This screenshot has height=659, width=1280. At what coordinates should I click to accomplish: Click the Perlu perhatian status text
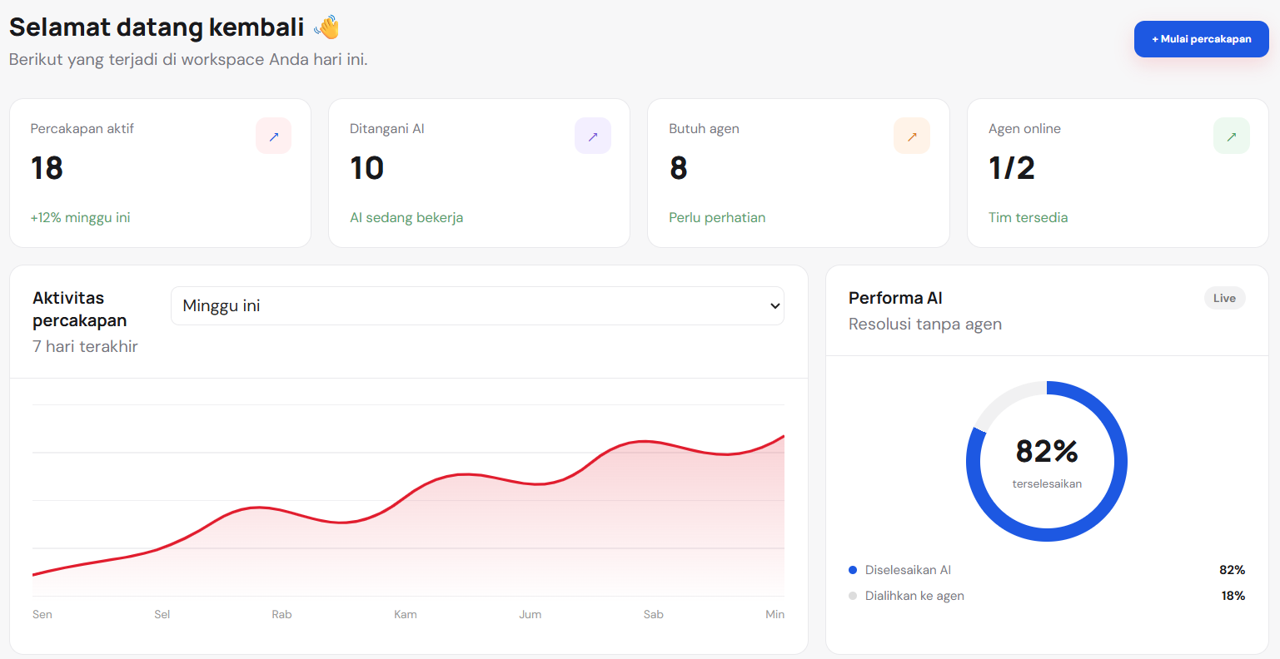(x=717, y=217)
